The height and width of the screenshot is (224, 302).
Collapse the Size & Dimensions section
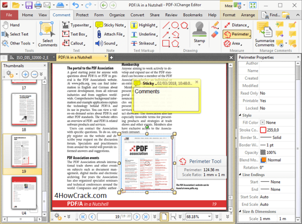pos(240,211)
